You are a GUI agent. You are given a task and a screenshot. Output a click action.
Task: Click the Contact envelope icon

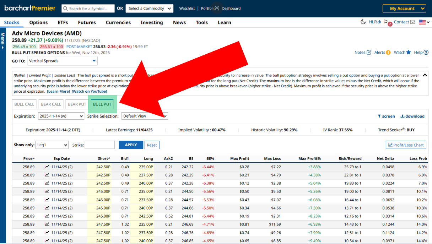tap(412, 22)
